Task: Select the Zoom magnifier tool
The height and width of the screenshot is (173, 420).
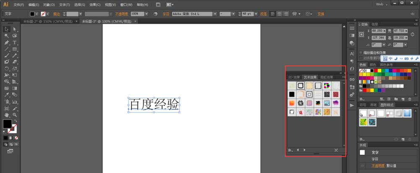Action: point(15,115)
